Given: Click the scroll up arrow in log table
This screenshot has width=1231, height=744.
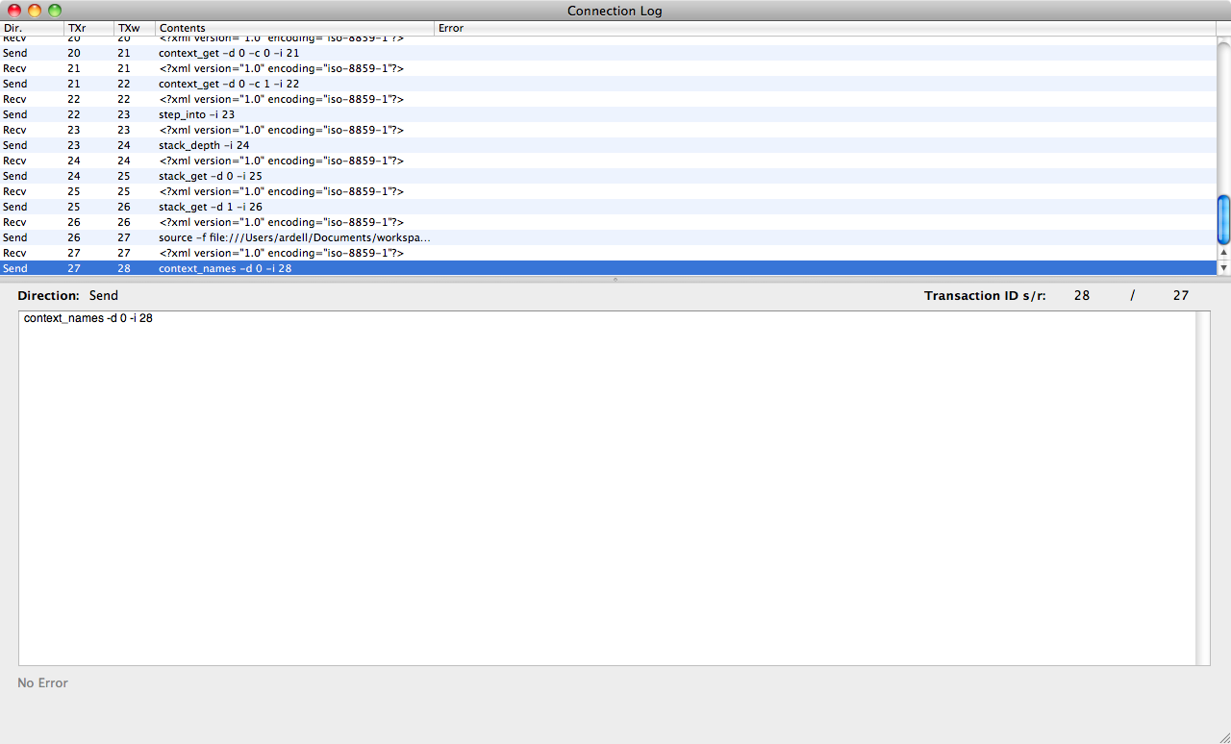Looking at the screenshot, I should (x=1223, y=253).
